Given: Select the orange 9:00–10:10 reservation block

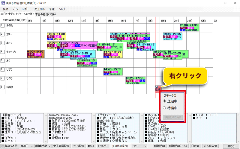Looking at the screenshot, I should point(36,54).
